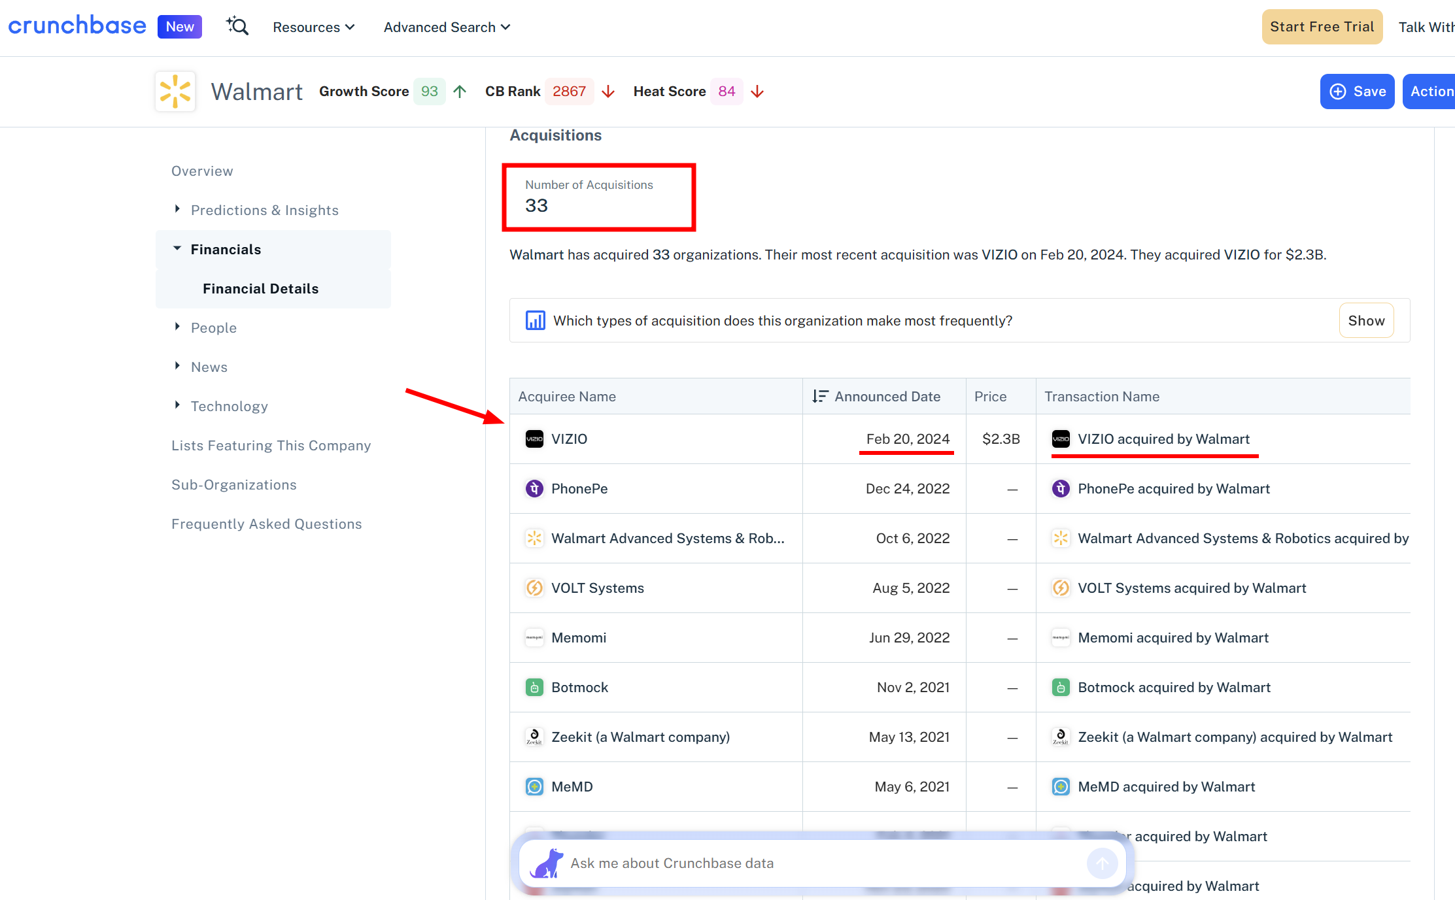This screenshot has width=1455, height=900.
Task: Click the VIZIO logo in Acquiree column
Action: pos(534,439)
